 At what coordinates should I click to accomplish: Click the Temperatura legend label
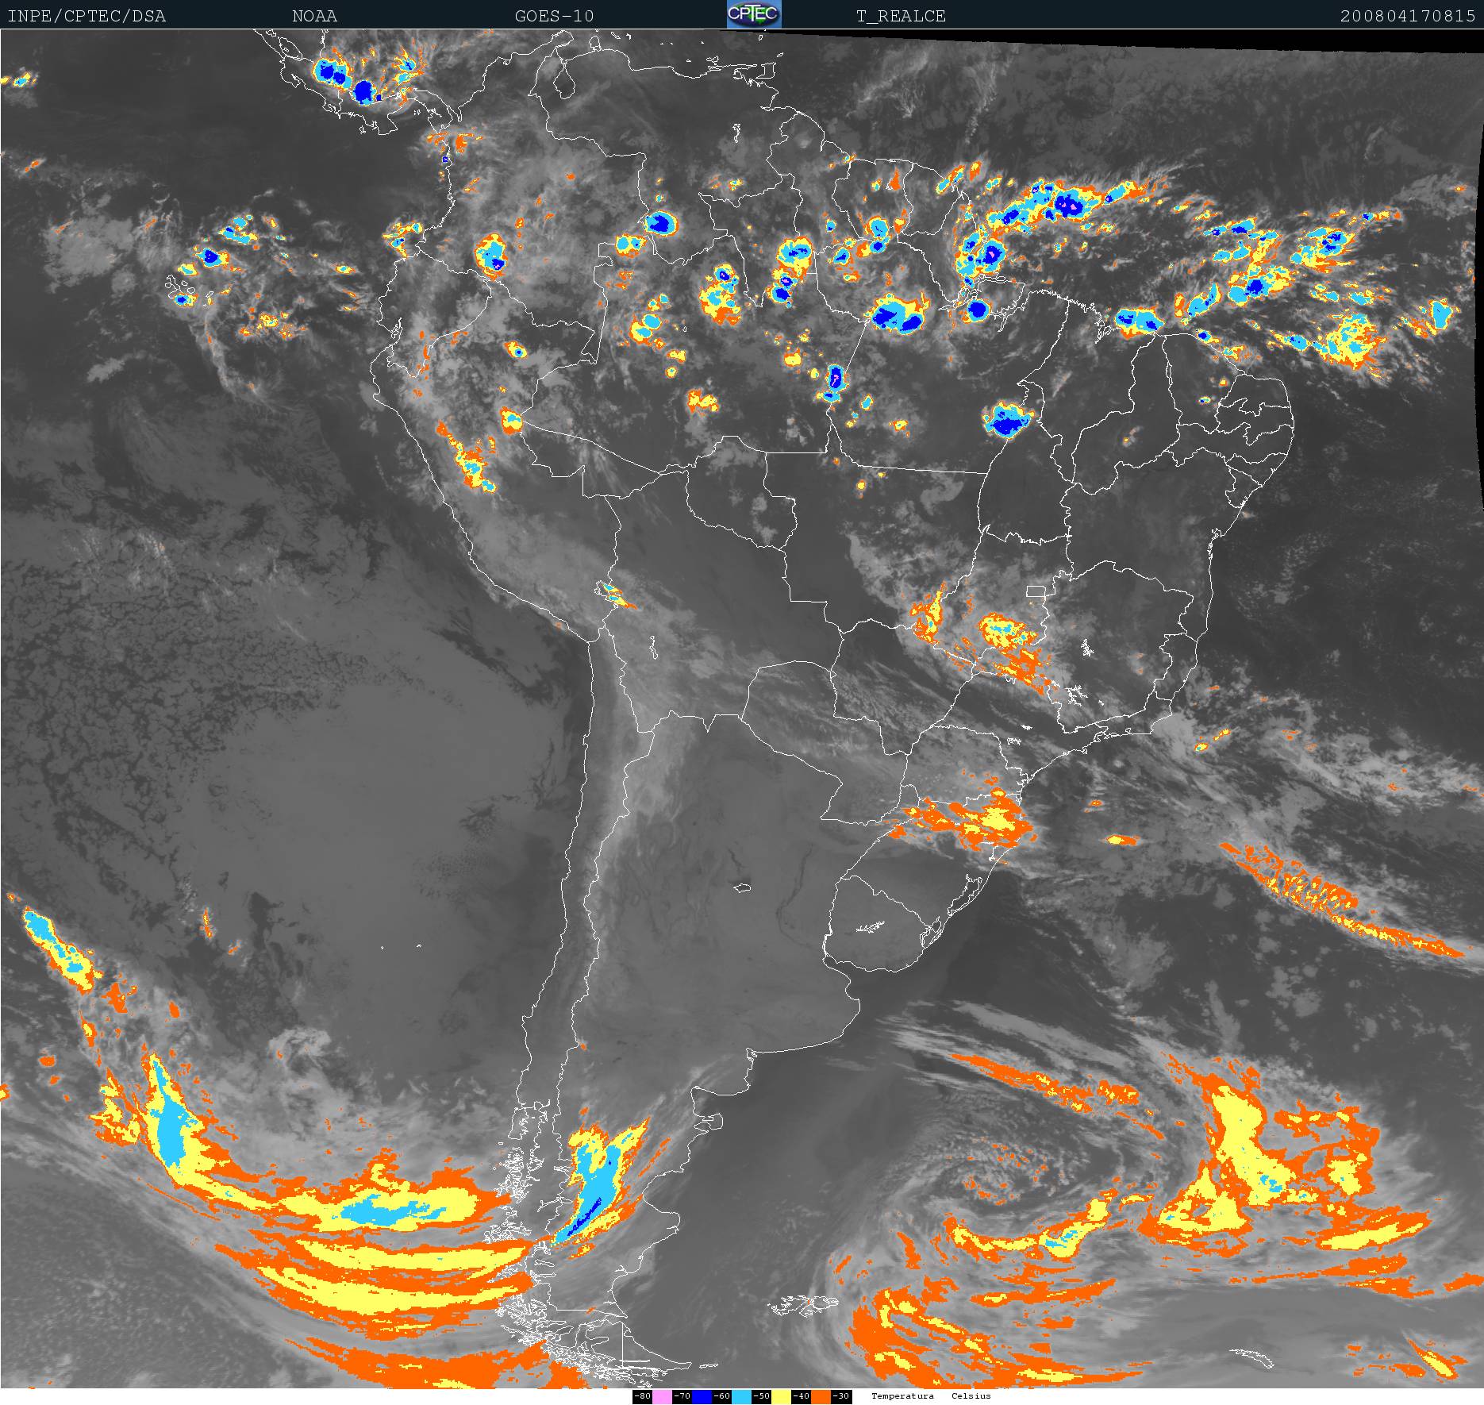coord(902,1396)
